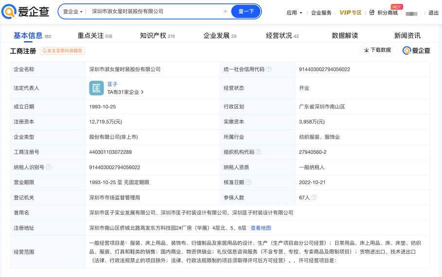
Task: Expand the 应用 dropdown menu
Action: point(294,13)
